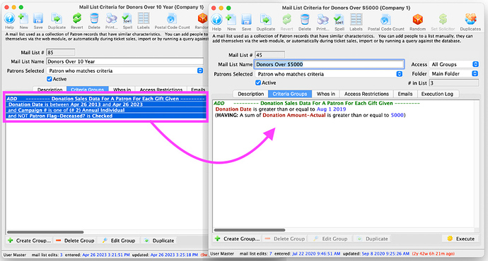Image resolution: width=488 pixels, height=261 pixels.
Task: Select 'HAVING: A sum of Donation Amount-Actual' criteria row
Action: tap(310, 115)
